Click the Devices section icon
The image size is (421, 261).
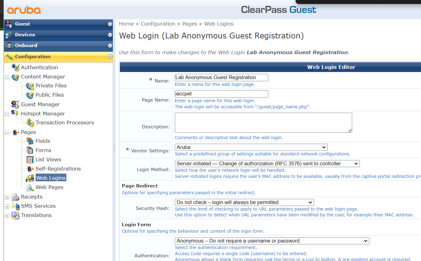pyautogui.click(x=9, y=35)
